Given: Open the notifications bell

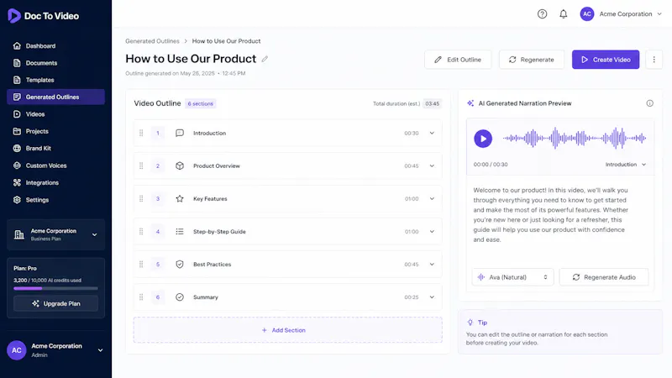Looking at the screenshot, I should click(563, 14).
